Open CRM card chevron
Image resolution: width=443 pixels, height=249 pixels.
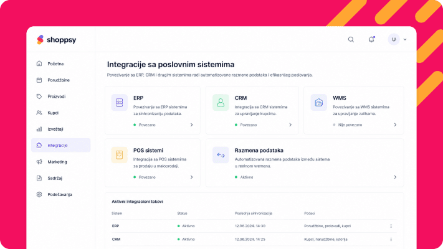pos(290,125)
